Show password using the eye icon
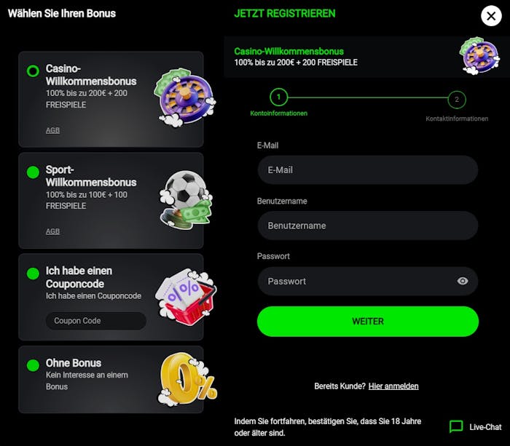The image size is (510, 446). tap(463, 281)
